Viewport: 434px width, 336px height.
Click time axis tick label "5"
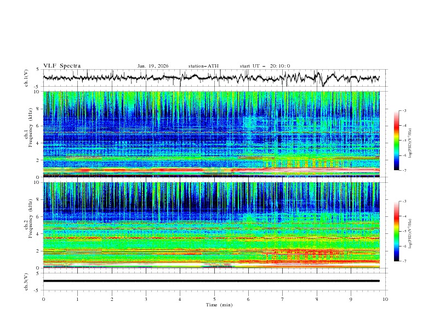(214, 299)
